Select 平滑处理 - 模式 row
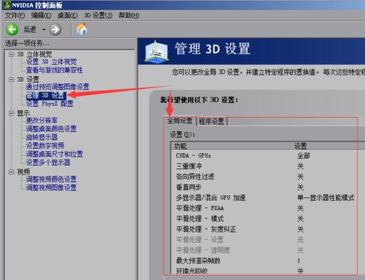This screenshot has width=365, height=280. (268, 218)
